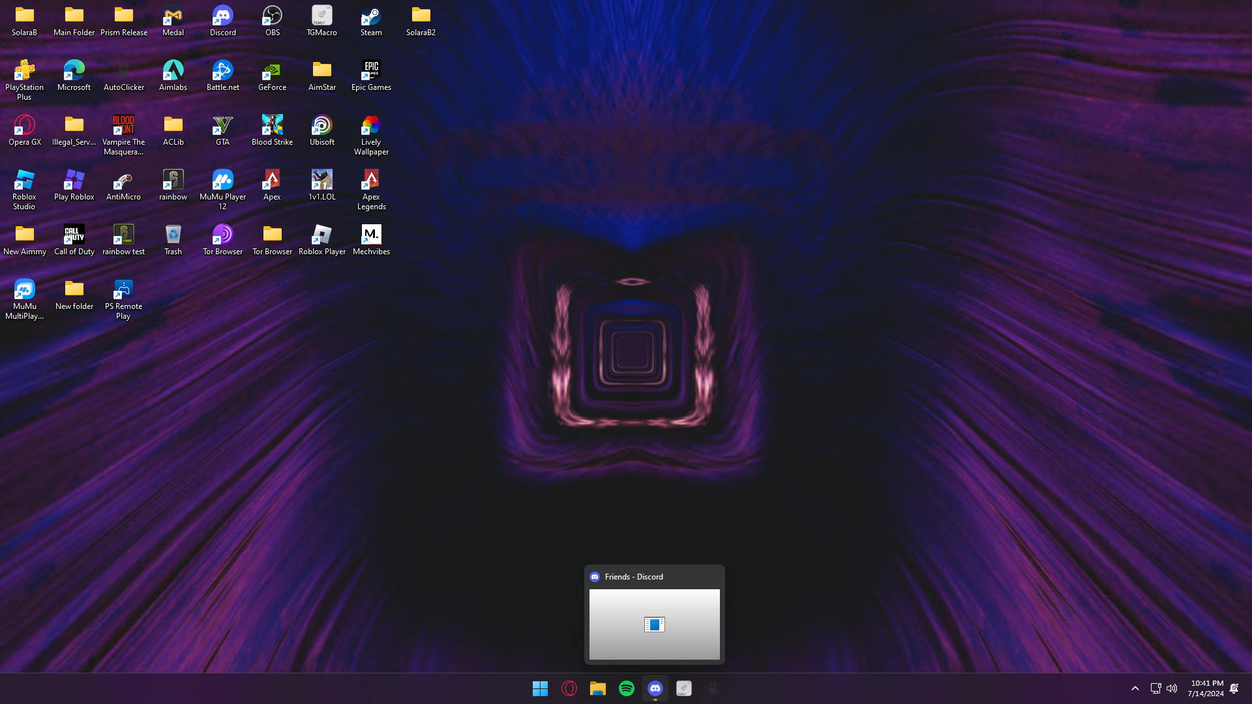Click the Steam desktop shortcut

(371, 20)
